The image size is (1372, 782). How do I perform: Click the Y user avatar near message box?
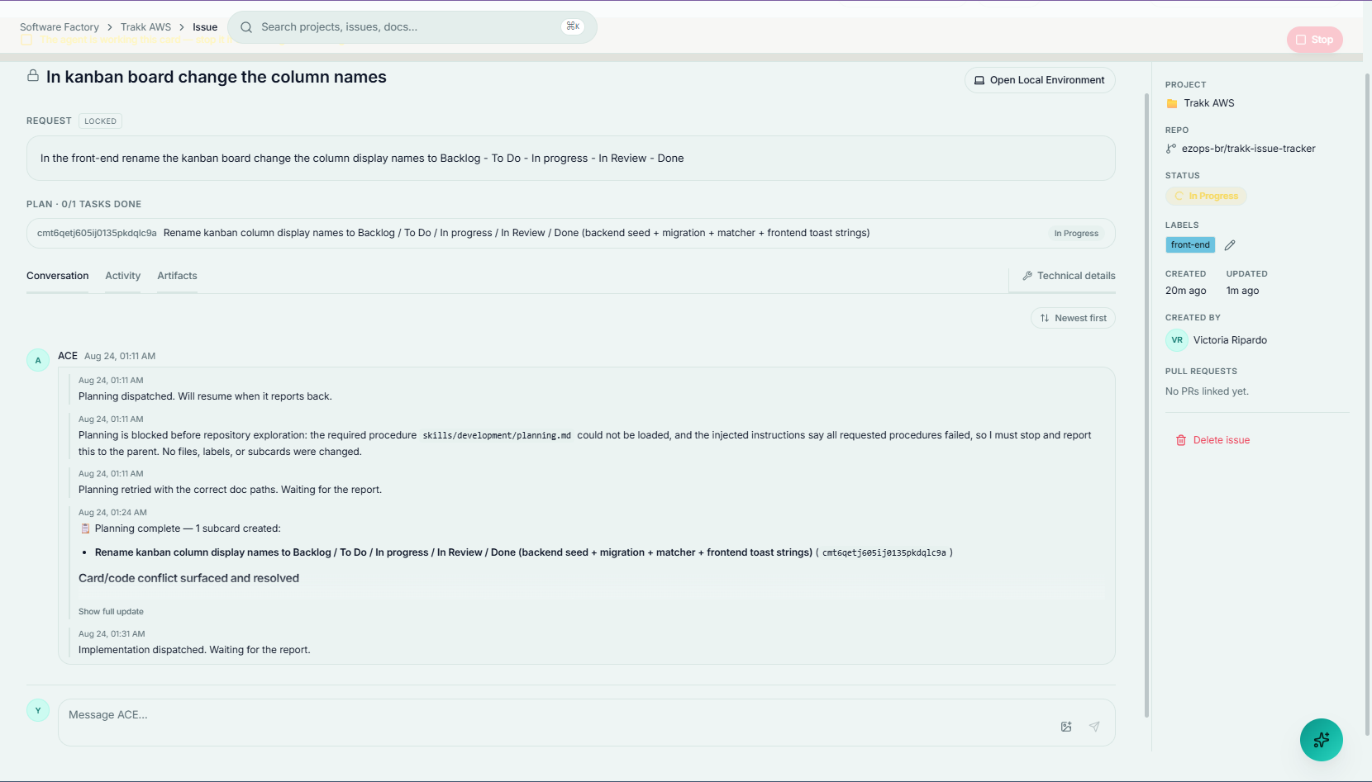coord(38,710)
